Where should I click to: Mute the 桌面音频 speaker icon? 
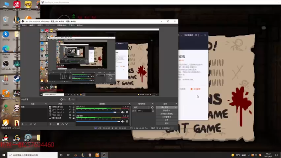[123, 121]
